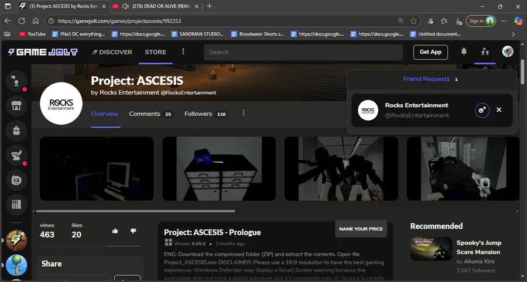Screen dimensions: 527x282
Task: Open the tab actions menu icon
Action: 8,6
